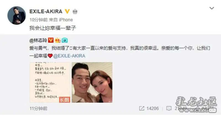Viewport: 221px width, 117px height.
Task: Open the handwritten letter image thumbnail
Action: pyautogui.click(x=50, y=82)
